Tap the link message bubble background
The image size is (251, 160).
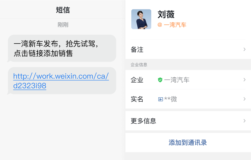62,81
